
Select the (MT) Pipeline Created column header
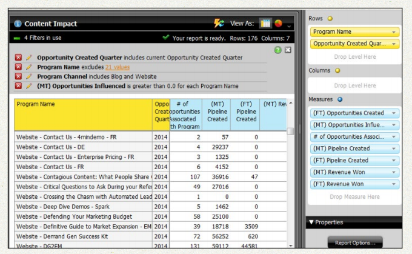pos(218,112)
